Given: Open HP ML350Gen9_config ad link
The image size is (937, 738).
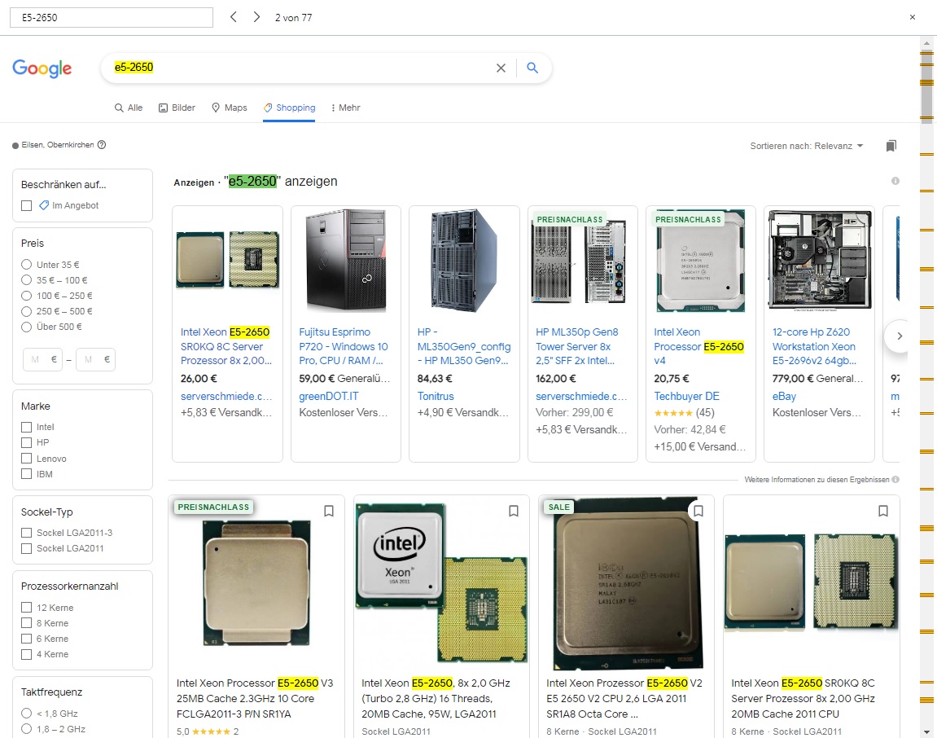Looking at the screenshot, I should 464,346.
